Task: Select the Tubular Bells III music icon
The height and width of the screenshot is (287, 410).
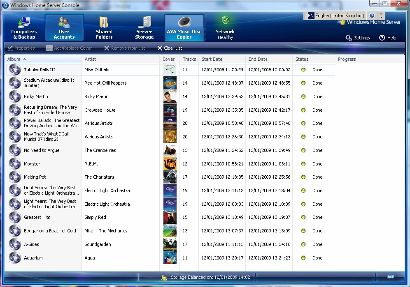Action: click(x=15, y=70)
